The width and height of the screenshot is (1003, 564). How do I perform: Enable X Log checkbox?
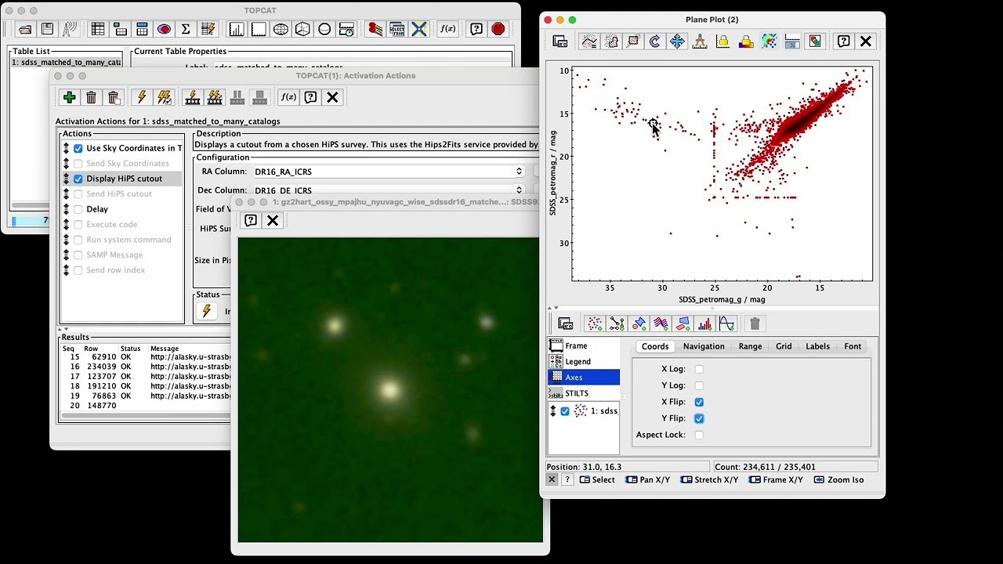tap(699, 369)
